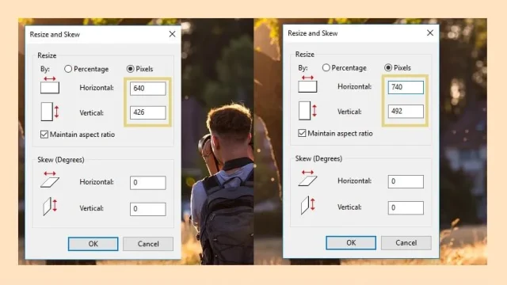The width and height of the screenshot is (507, 285).
Task: Click vertical resize icon in right dialog
Action: [308, 111]
